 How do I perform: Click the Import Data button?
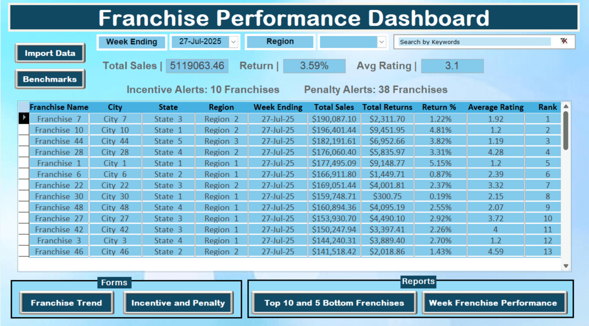(50, 53)
